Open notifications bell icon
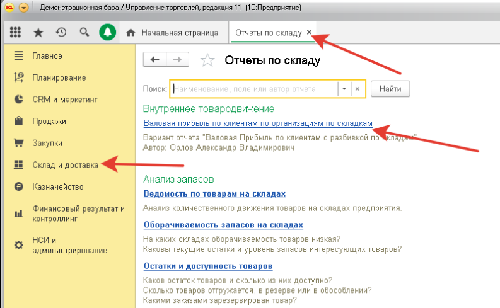Viewport: 500px width, 308px height. (107, 32)
